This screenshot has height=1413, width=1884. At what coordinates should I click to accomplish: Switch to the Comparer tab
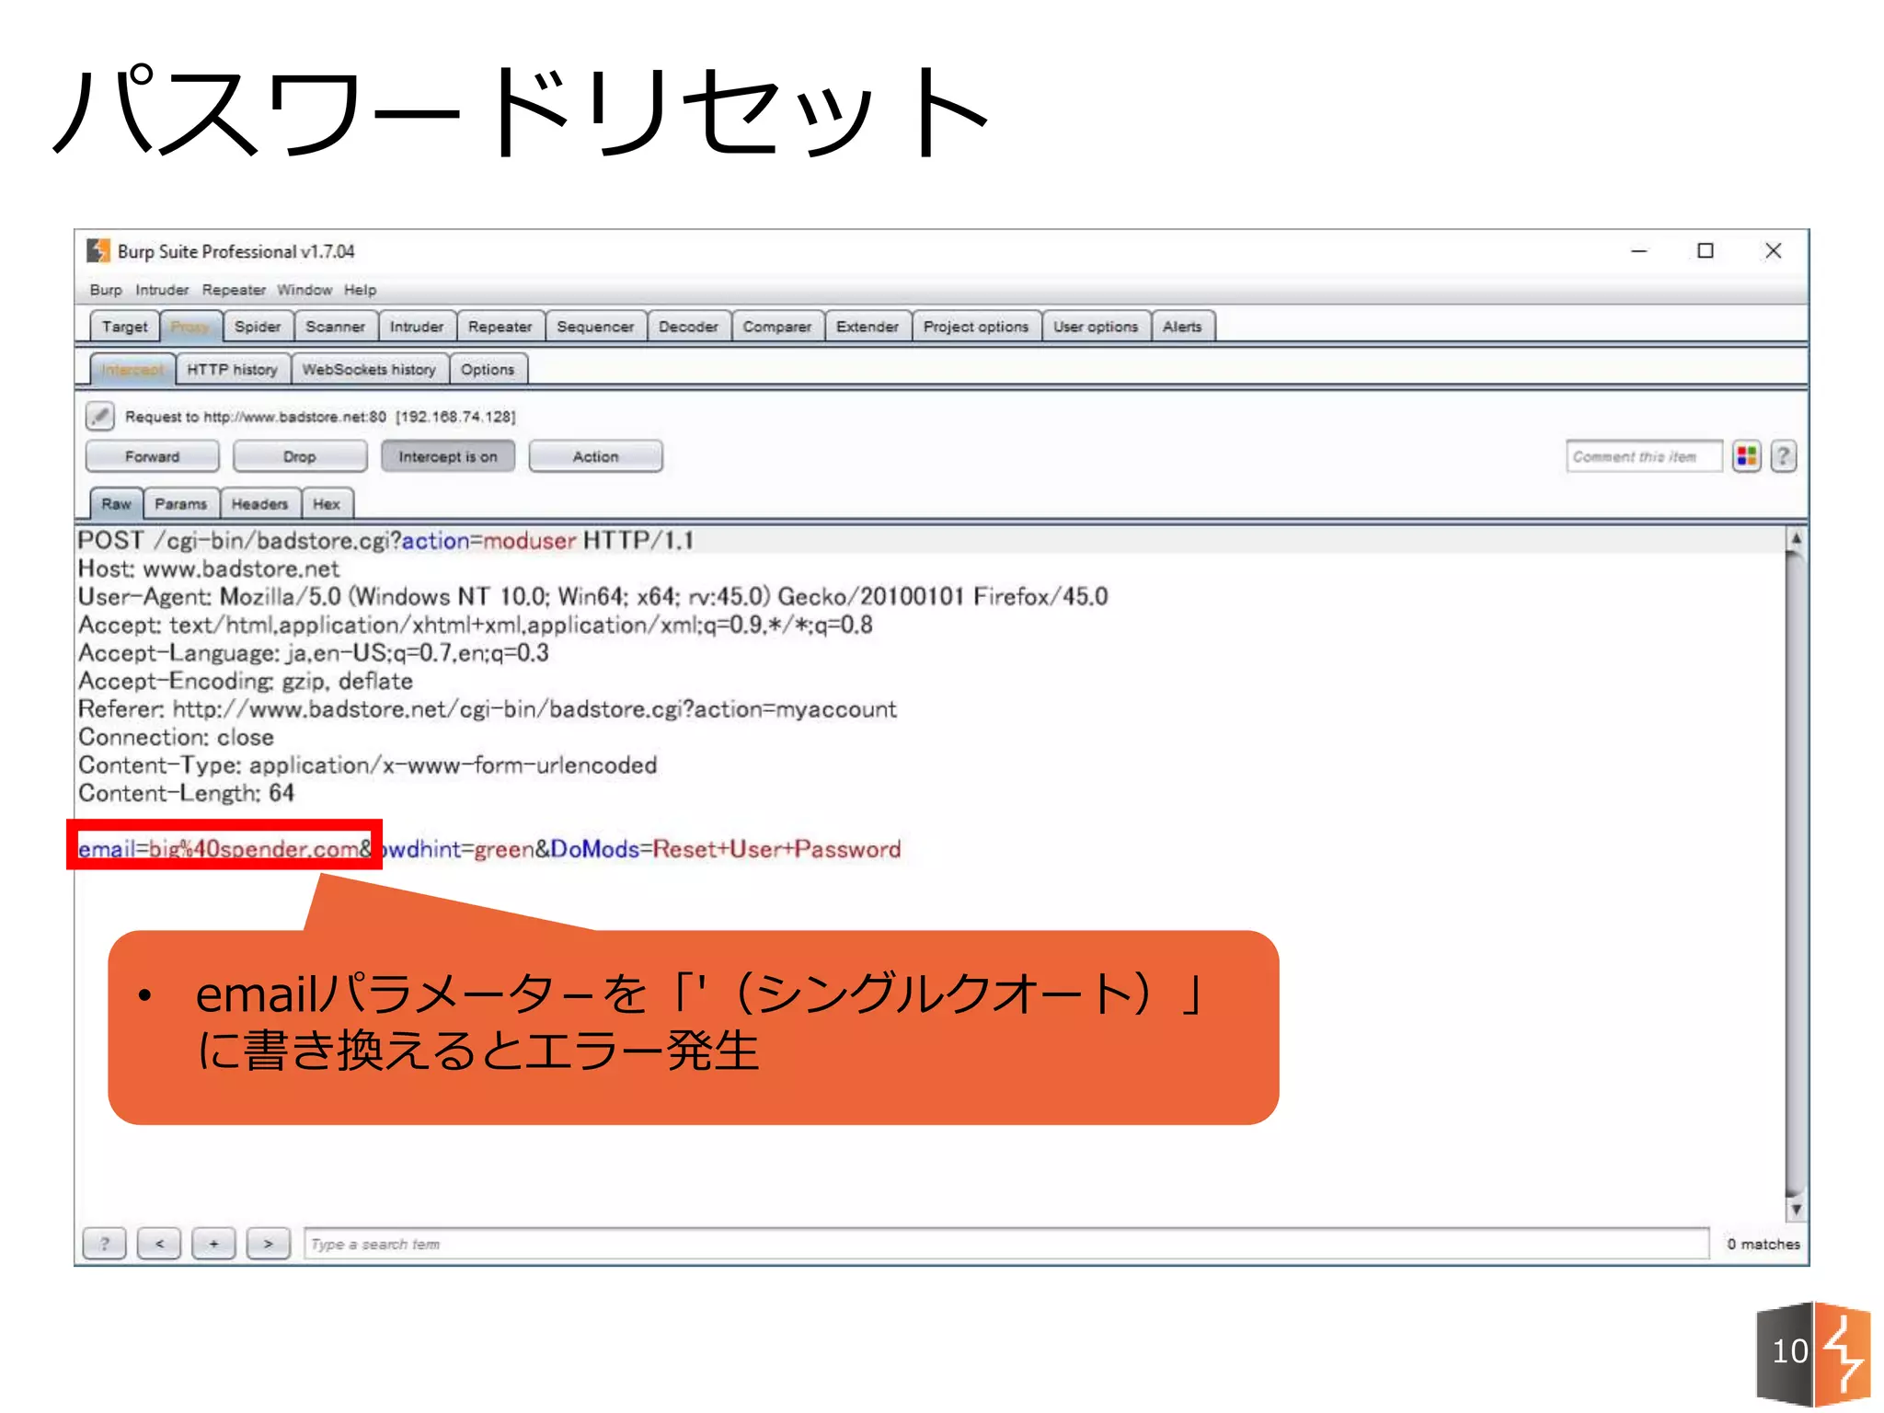777,327
